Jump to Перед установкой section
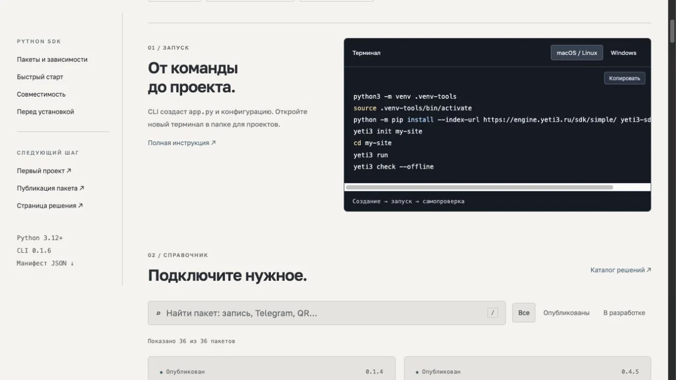This screenshot has width=676, height=380. click(45, 112)
